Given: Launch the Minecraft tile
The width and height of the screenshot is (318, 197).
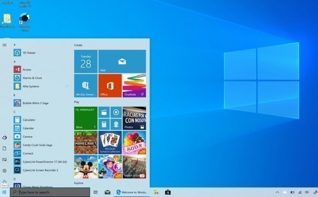Looking at the screenshot, I should pyautogui.click(x=86, y=143).
